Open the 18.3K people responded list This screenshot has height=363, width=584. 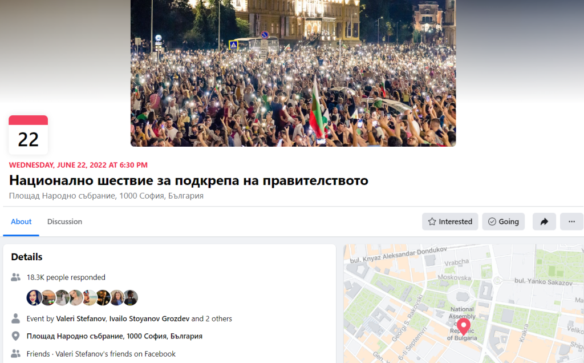[x=66, y=277]
